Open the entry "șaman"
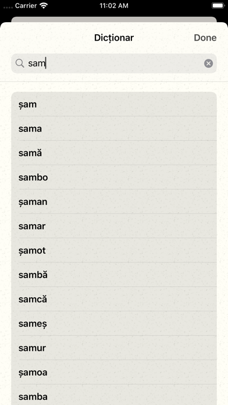The width and height of the screenshot is (228, 405). click(114, 201)
